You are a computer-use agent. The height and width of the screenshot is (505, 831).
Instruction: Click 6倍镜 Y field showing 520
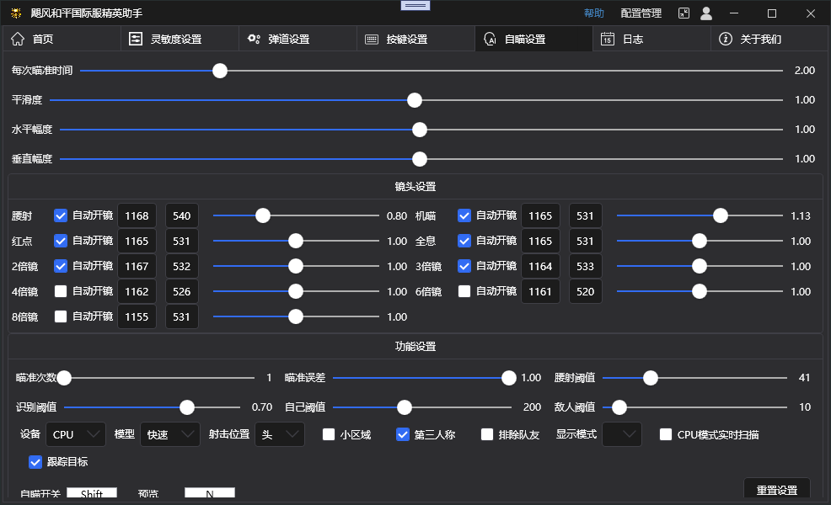586,291
